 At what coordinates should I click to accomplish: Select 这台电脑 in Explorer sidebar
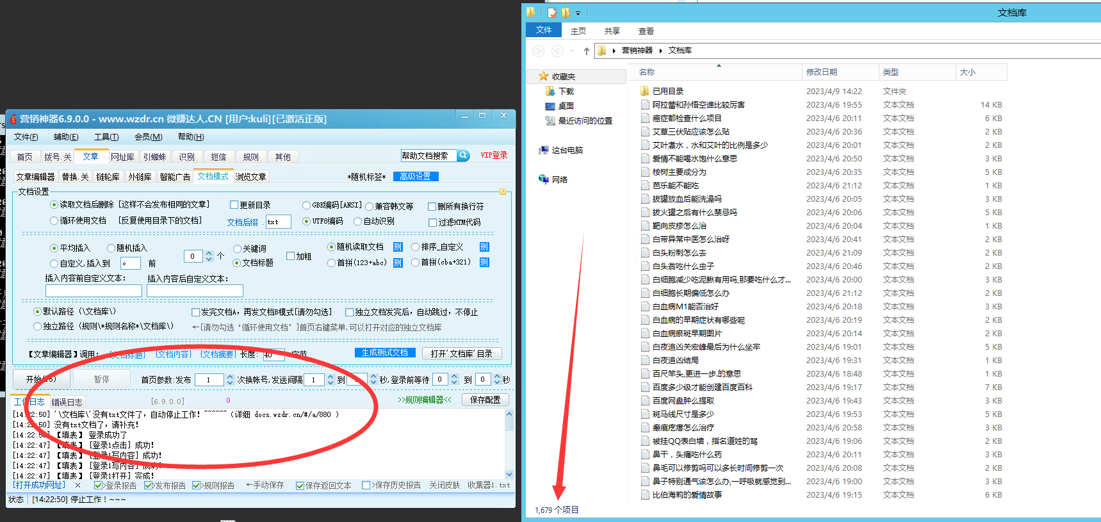coord(561,151)
